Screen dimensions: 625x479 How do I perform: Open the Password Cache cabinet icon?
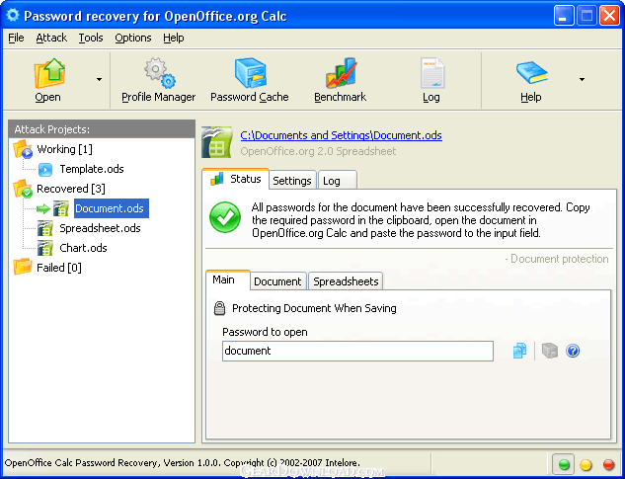[251, 73]
